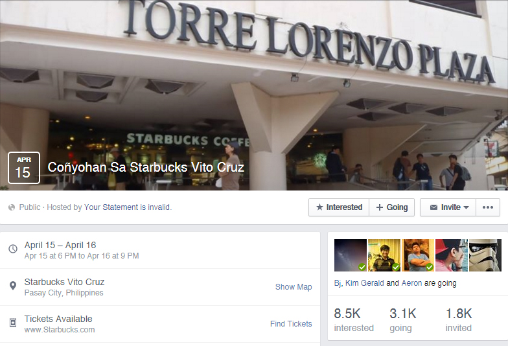This screenshot has width=508, height=346.
Task: Click the stormtrooper attendee photo
Action: coord(485,255)
